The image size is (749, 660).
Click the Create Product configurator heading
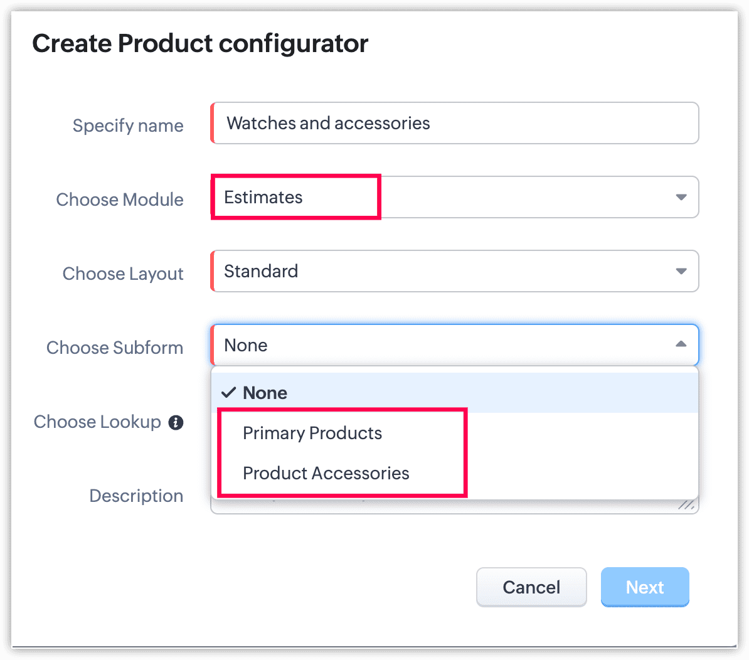(x=200, y=44)
